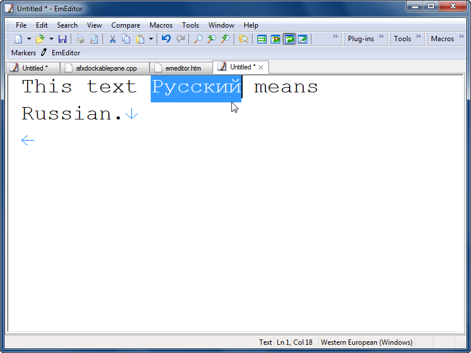Open the Window menu
Viewport: 471px width, 353px height.
[x=221, y=25]
